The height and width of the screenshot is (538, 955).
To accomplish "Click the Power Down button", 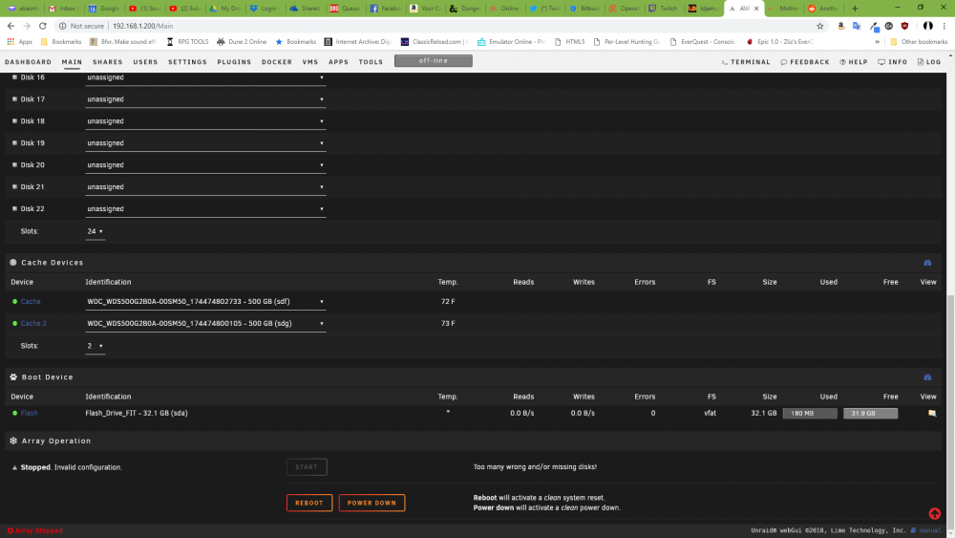I will tap(371, 503).
